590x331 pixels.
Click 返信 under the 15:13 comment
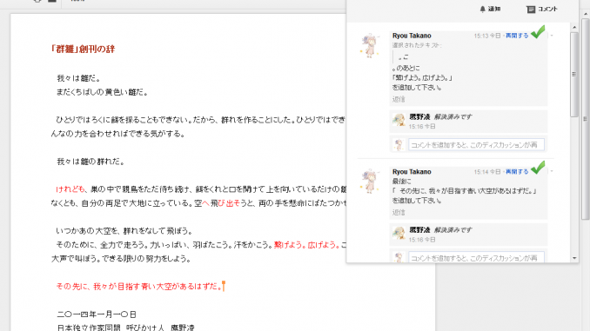(399, 99)
